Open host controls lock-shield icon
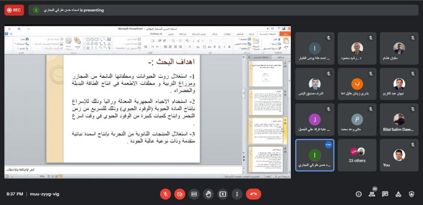Viewport: 423px width, 205px height. click(411, 194)
